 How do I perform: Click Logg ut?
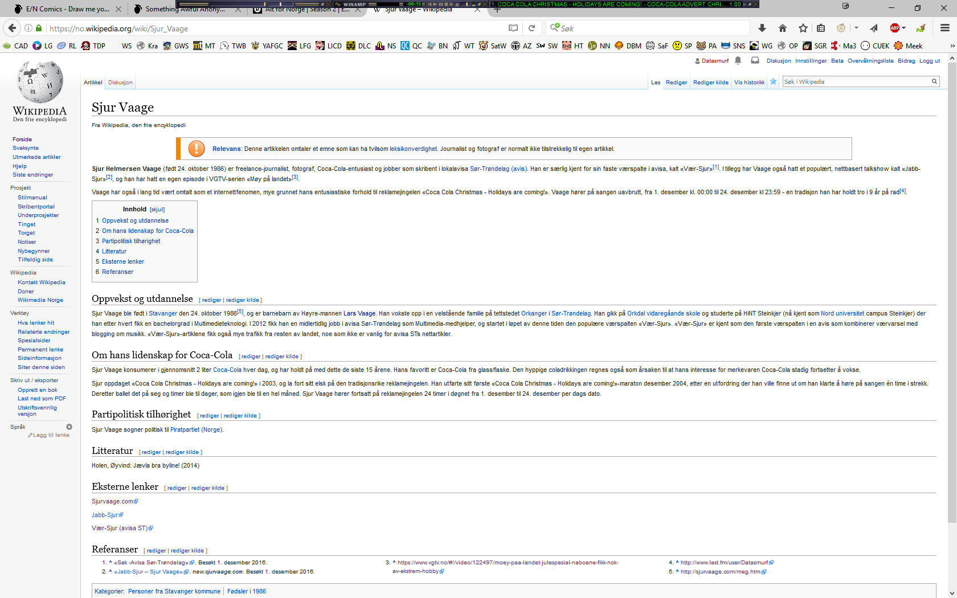(x=930, y=60)
